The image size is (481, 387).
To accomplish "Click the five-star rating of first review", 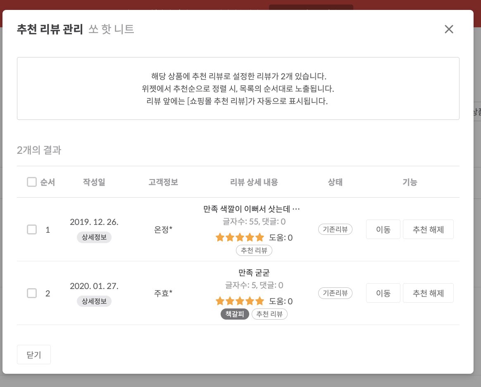I will coord(240,238).
